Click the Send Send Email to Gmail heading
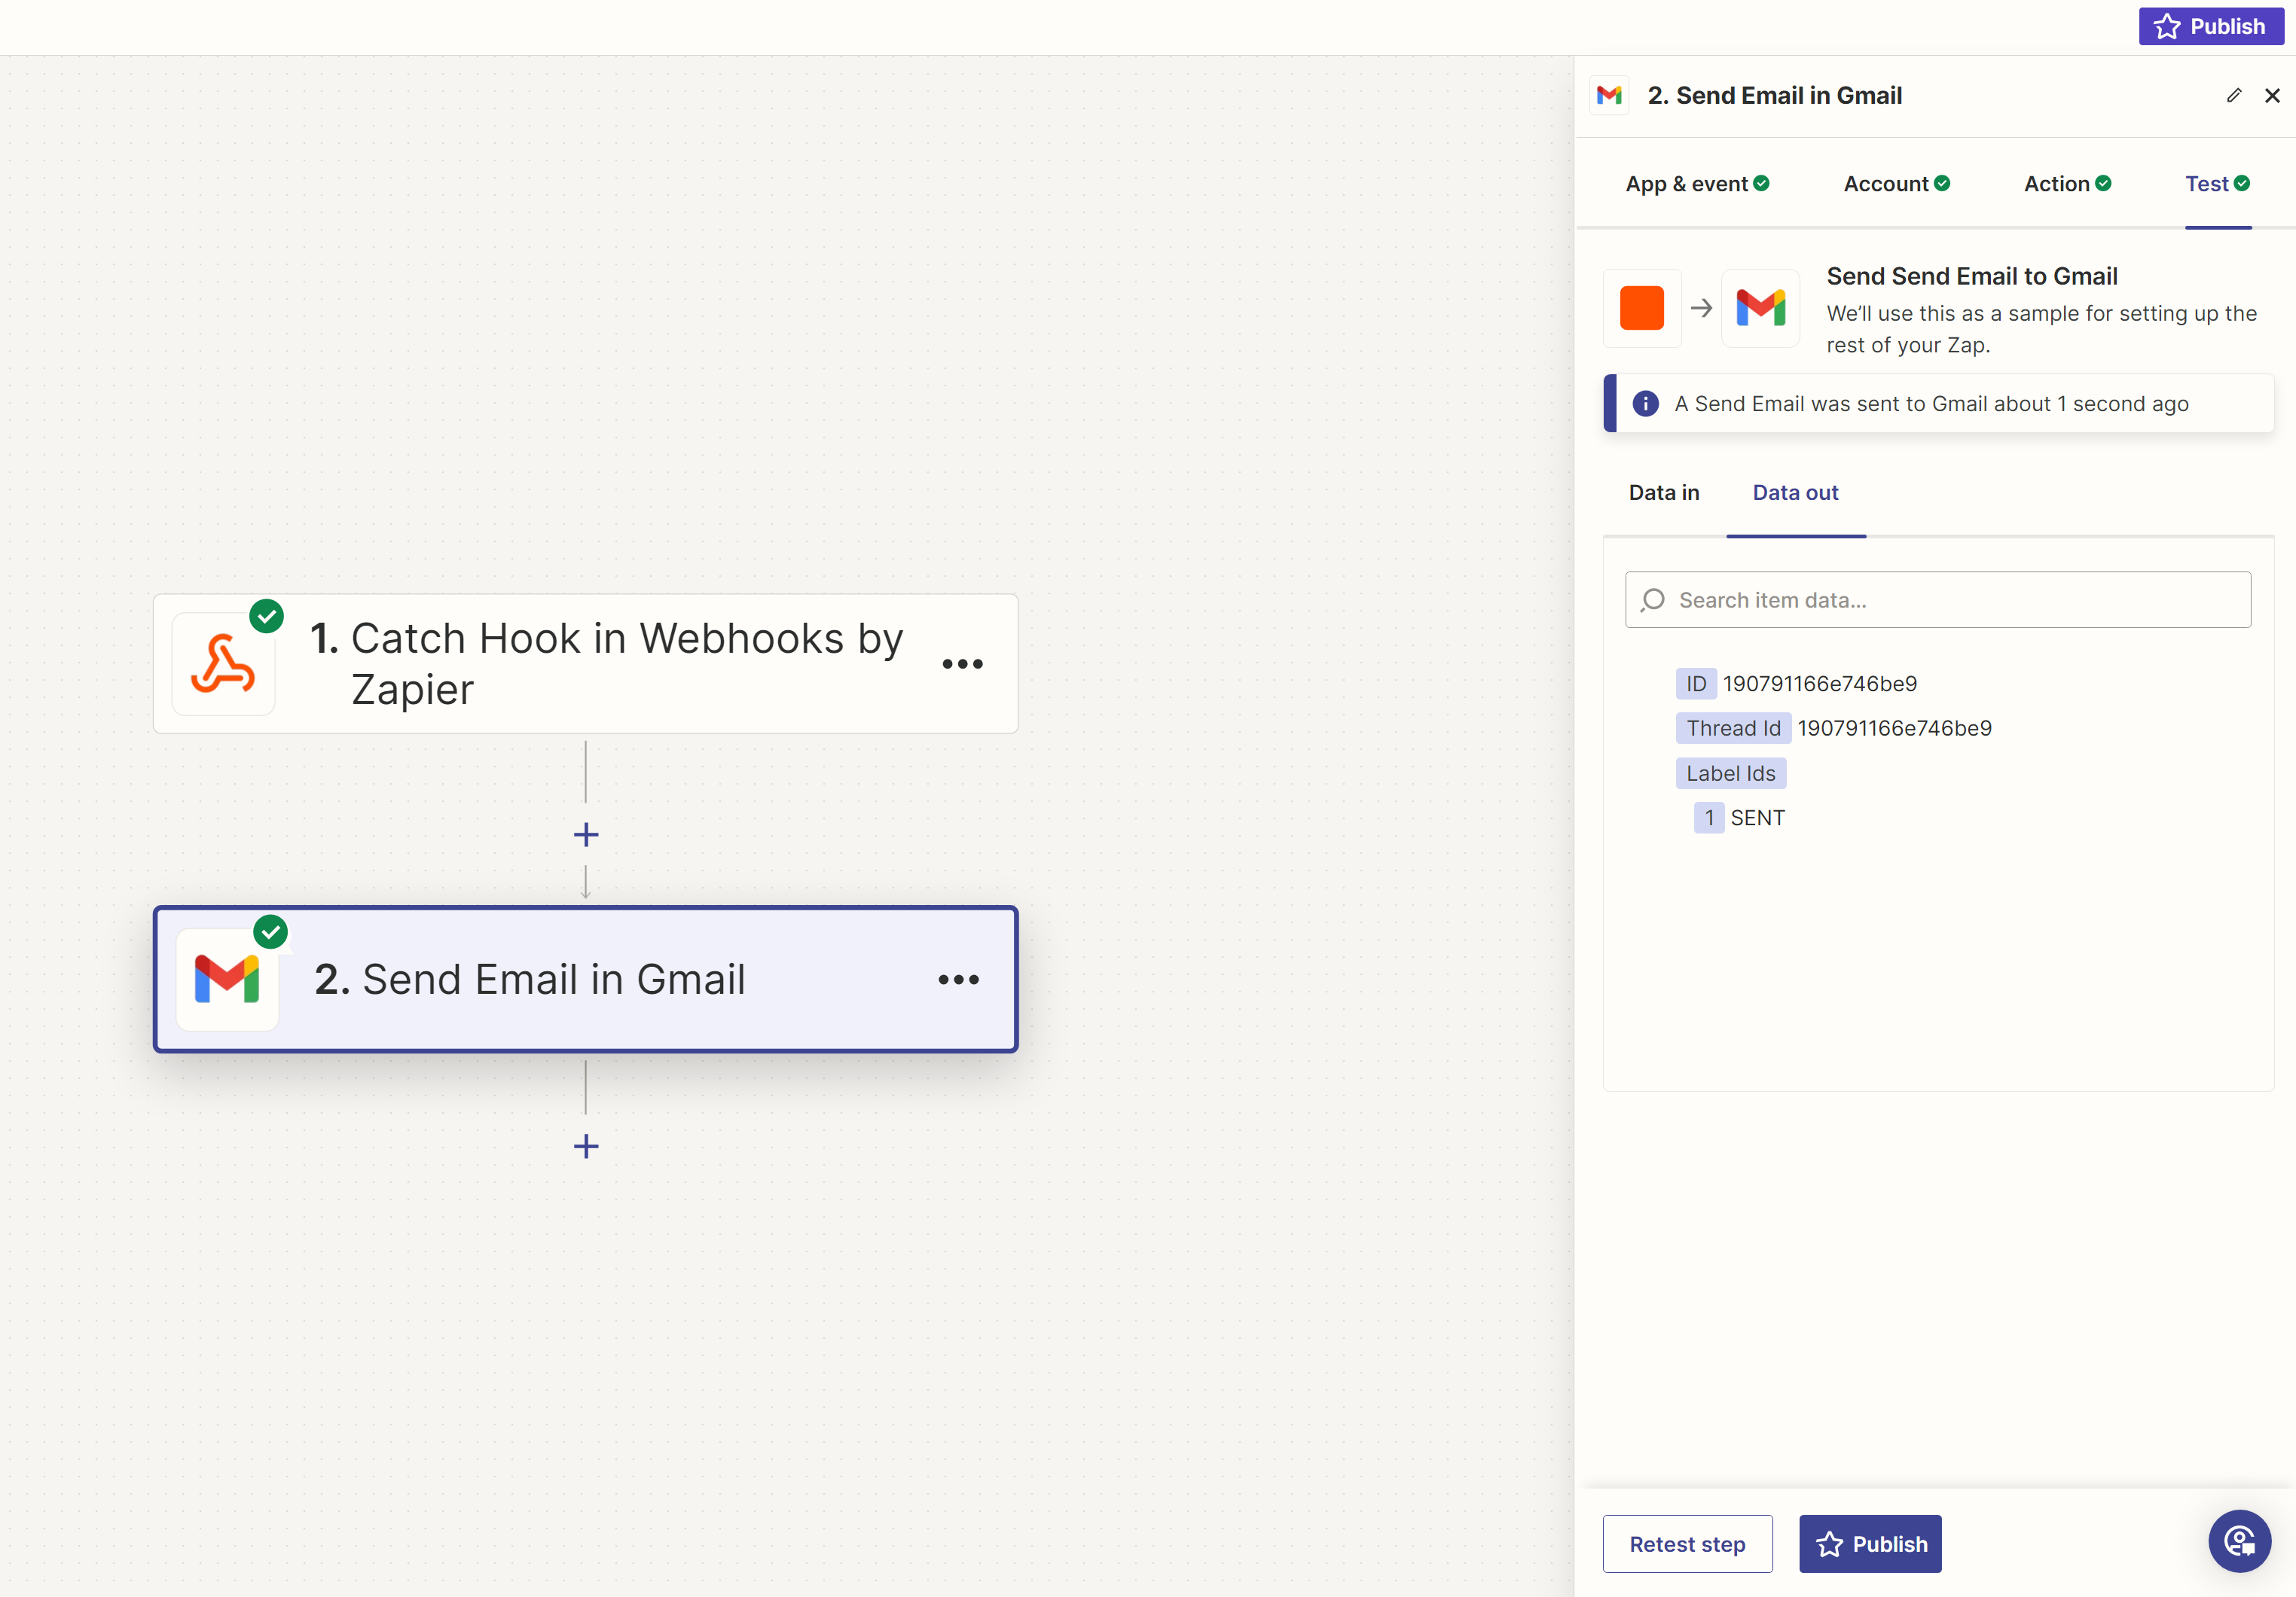Screen dimensions: 2296x1597 coord(1971,277)
